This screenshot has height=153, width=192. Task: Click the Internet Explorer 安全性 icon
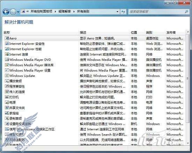click(7, 44)
